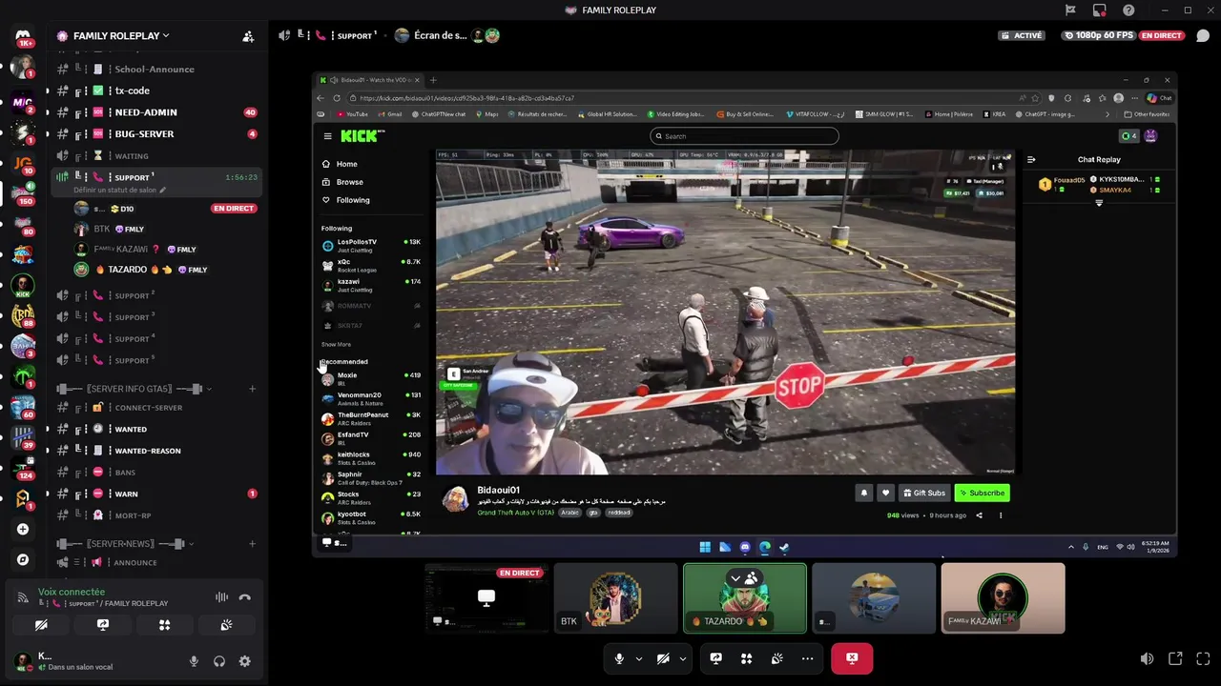
Task: Pop out the stream window
Action: [1175, 658]
